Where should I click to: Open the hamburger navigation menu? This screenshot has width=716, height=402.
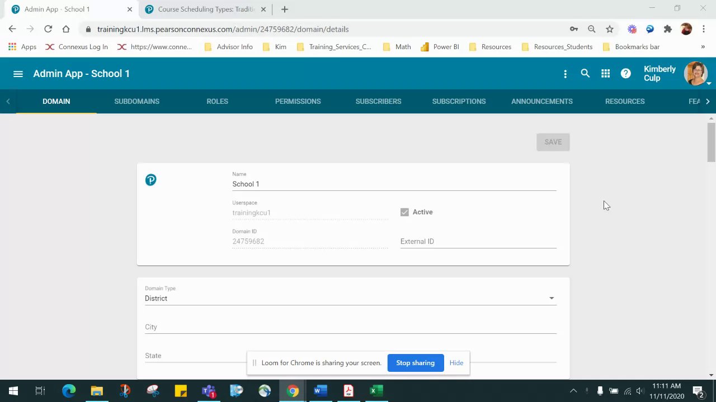tap(18, 74)
